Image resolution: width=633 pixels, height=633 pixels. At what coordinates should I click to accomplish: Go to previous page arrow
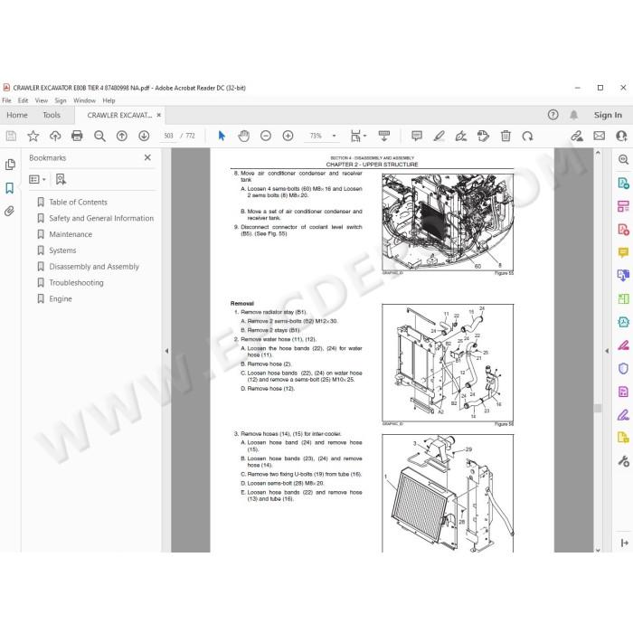point(121,136)
